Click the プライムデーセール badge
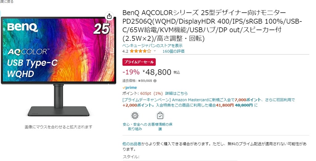This screenshot has height=161, width=316. click(x=139, y=62)
